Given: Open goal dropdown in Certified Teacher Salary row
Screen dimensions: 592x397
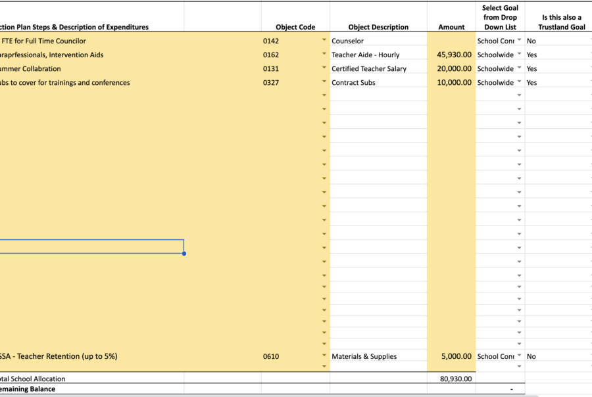Looking at the screenshot, I should click(x=519, y=68).
